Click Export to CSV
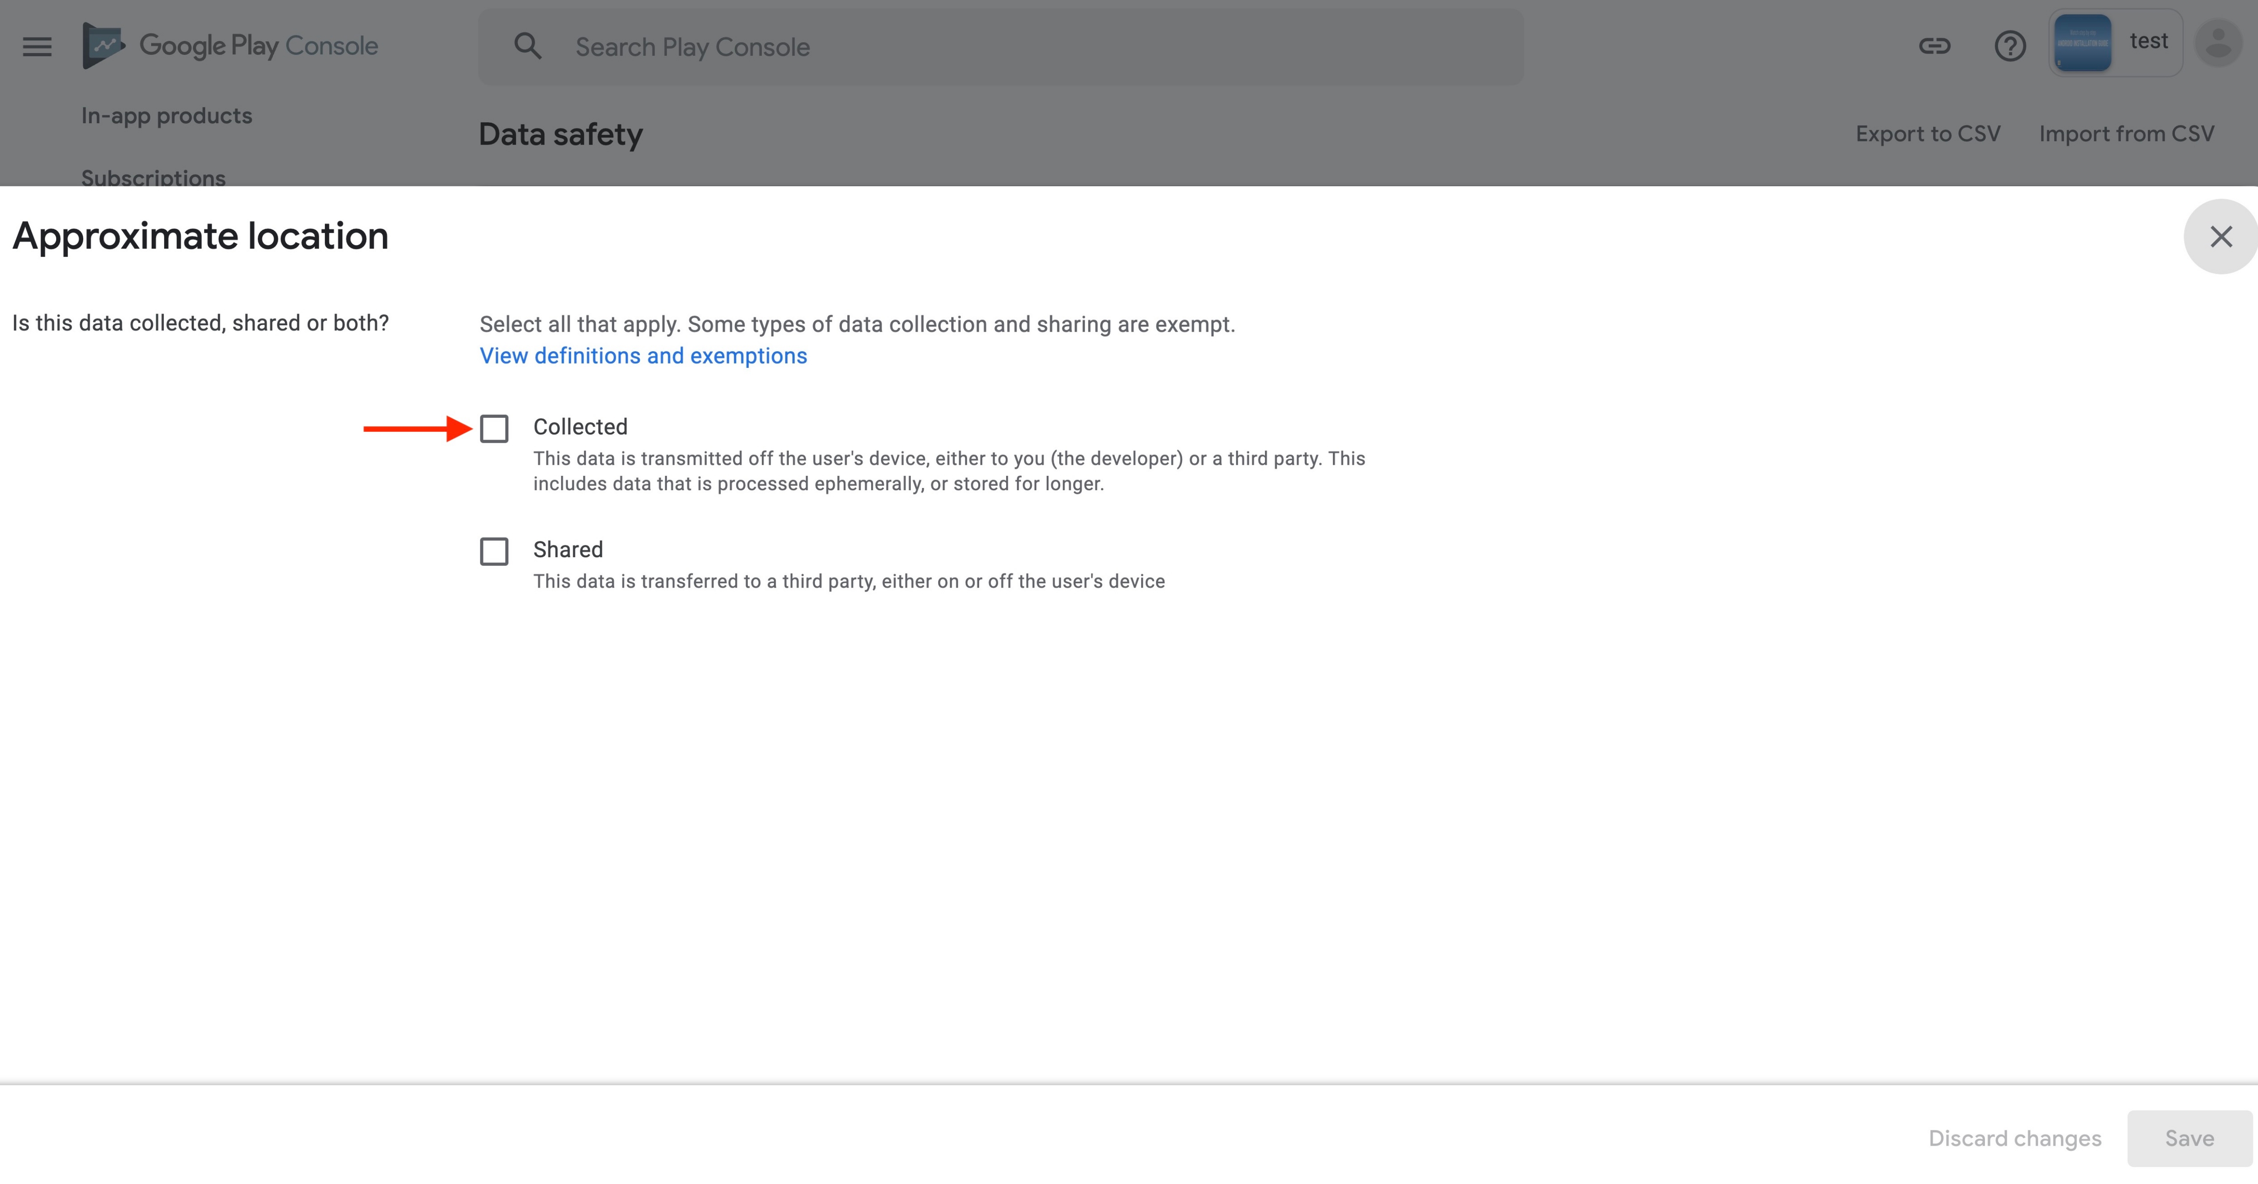2258x1184 pixels. coord(1927,134)
